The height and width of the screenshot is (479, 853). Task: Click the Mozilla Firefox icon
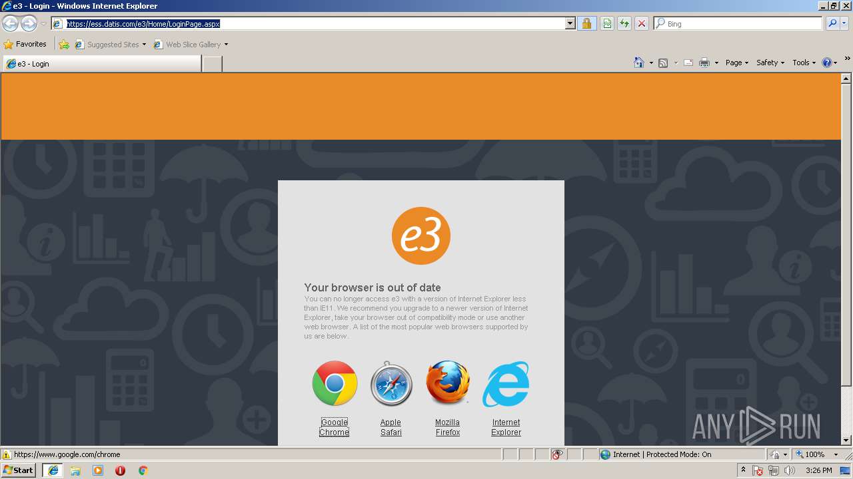(x=448, y=383)
